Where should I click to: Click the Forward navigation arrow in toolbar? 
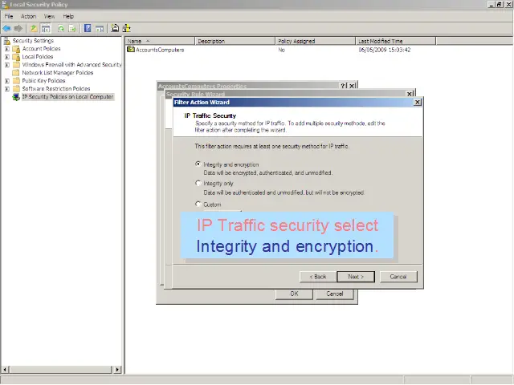[x=18, y=28]
